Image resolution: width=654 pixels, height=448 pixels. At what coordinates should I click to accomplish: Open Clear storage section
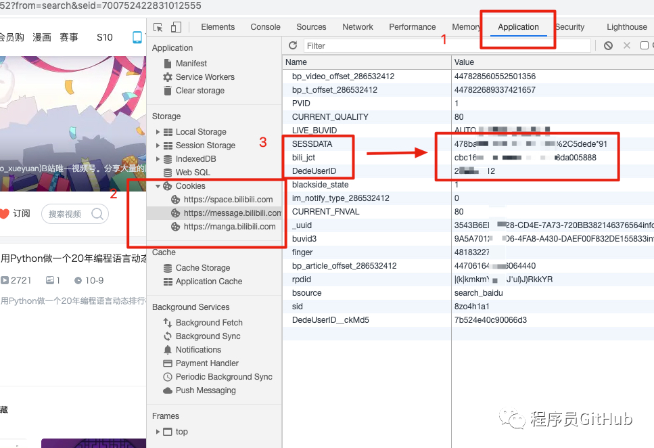coord(200,91)
